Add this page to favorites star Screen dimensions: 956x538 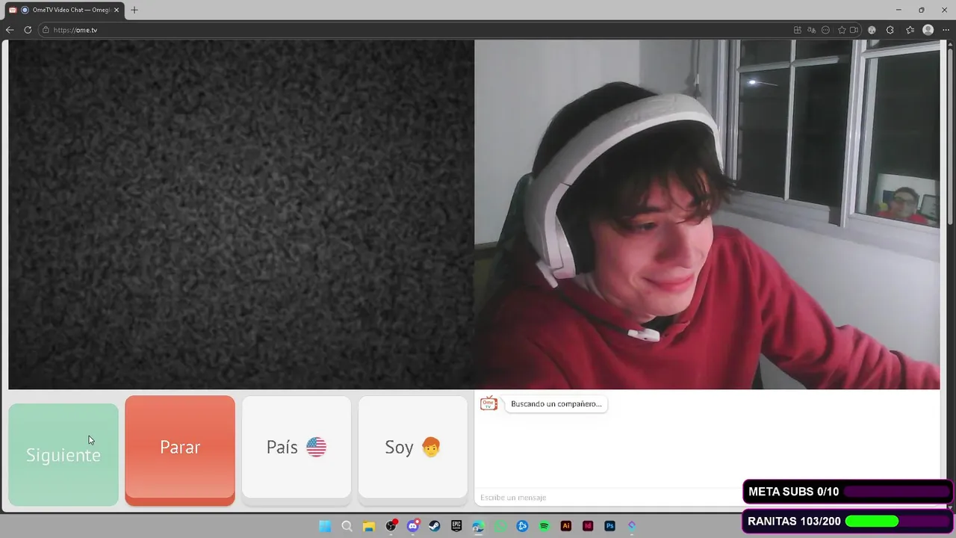coord(842,30)
